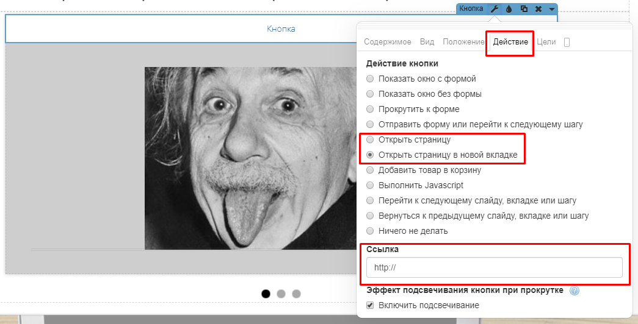The width and height of the screenshot is (638, 324).
Task: Click the Кнопка button on the page
Action: (281, 29)
